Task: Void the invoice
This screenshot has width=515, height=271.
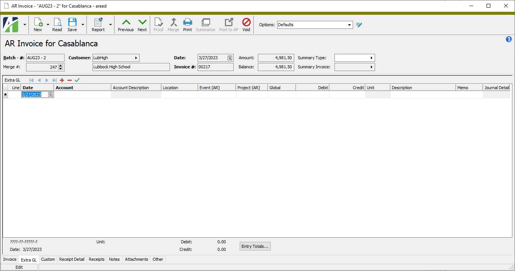Action: (246, 24)
